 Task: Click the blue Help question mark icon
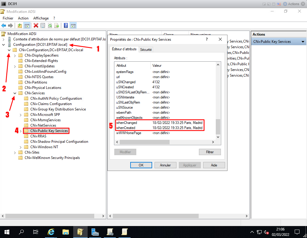click(66, 26)
